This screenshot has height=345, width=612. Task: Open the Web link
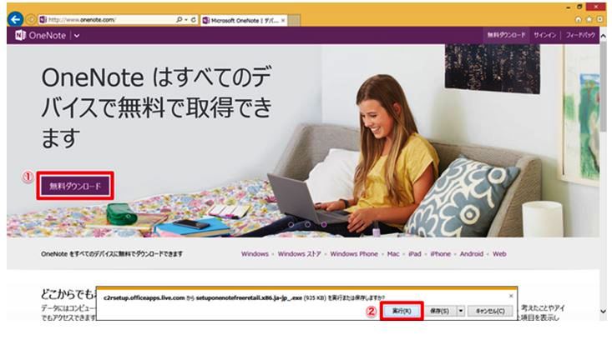pos(499,254)
